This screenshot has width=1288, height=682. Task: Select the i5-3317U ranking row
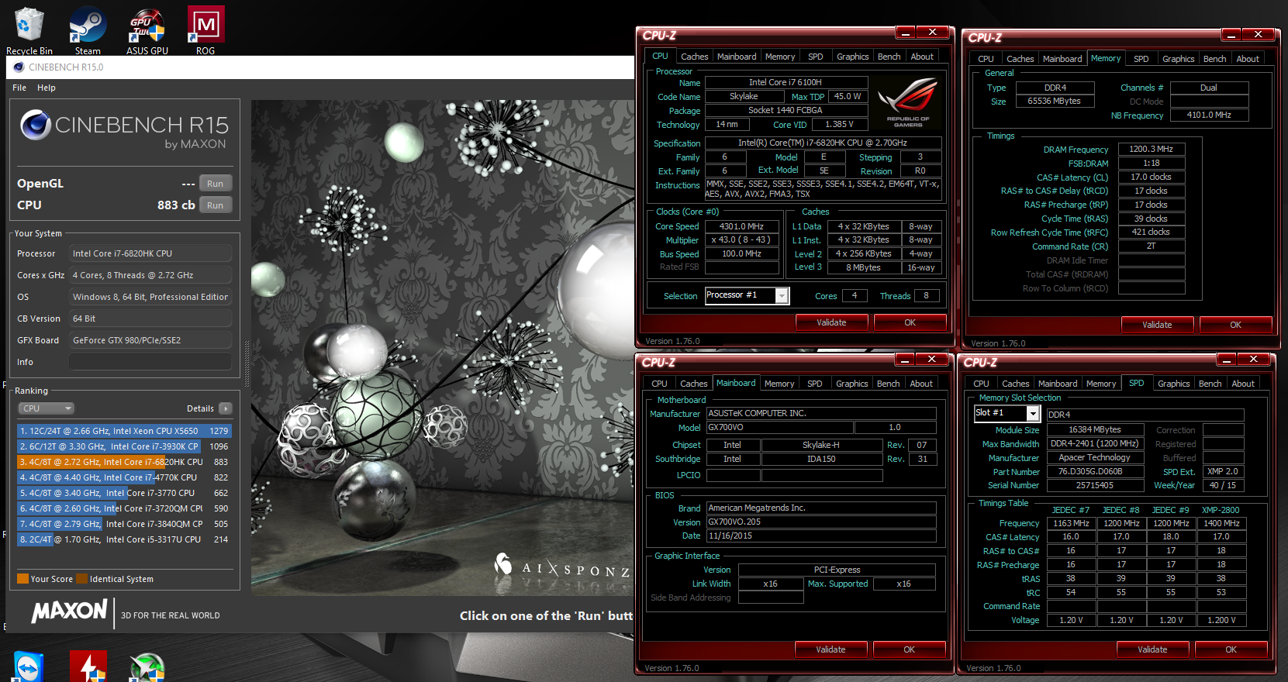(x=124, y=539)
